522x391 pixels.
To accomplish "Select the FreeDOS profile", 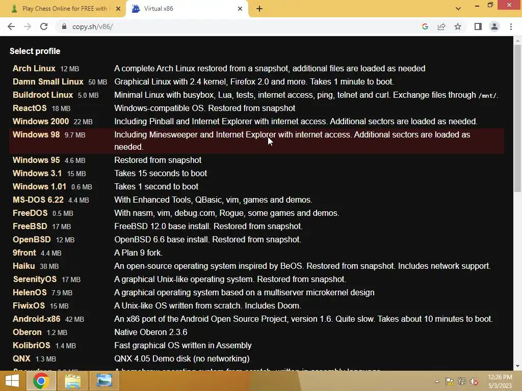I will tap(30, 213).
